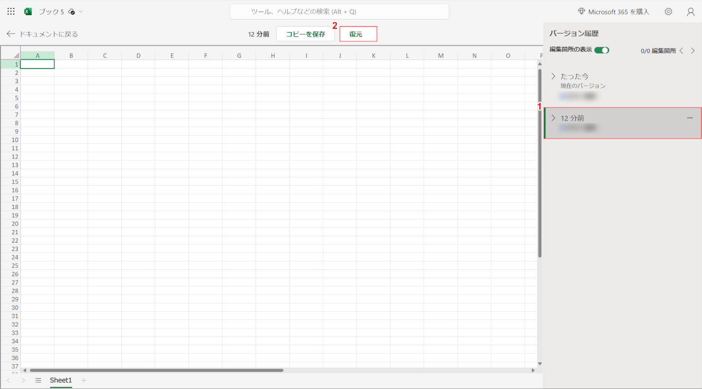Open the account profile icon
The width and height of the screenshot is (702, 389).
pyautogui.click(x=691, y=12)
